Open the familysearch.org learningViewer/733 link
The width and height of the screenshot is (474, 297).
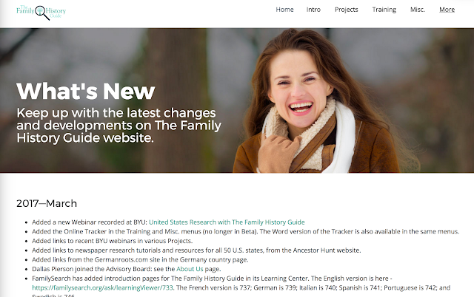coord(102,287)
